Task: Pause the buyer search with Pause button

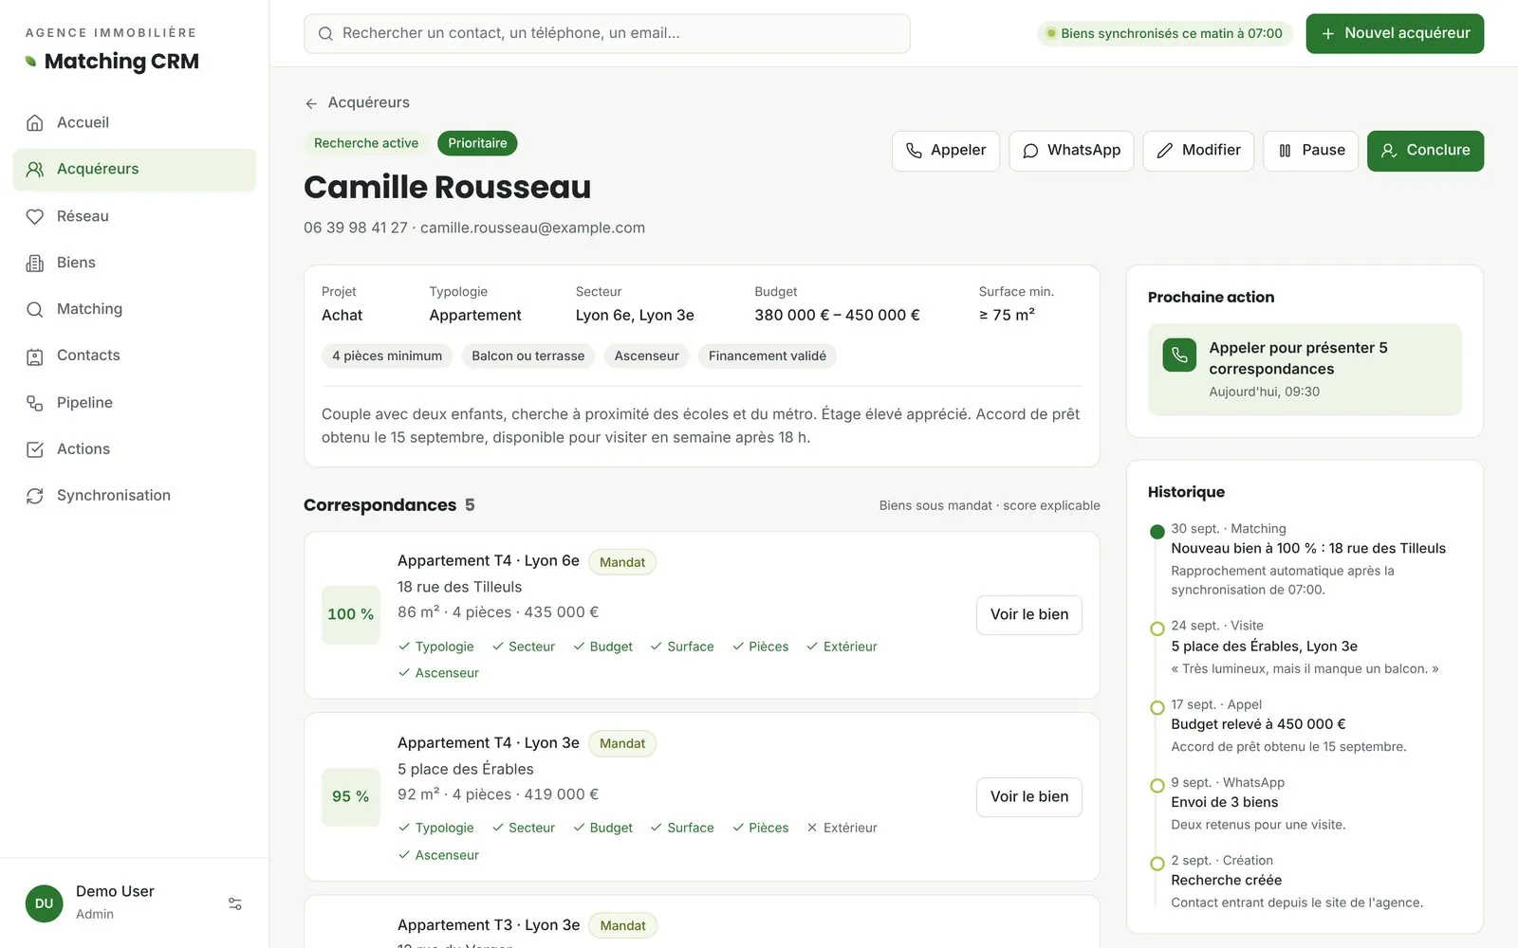Action: (1310, 151)
